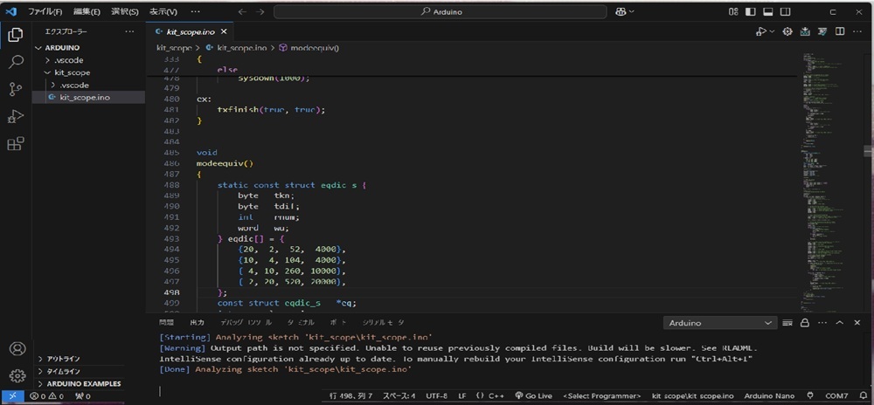Viewport: 874px width, 405px height.
Task: Click the Arduino Upload icon in editor toolbar
Action: [804, 31]
